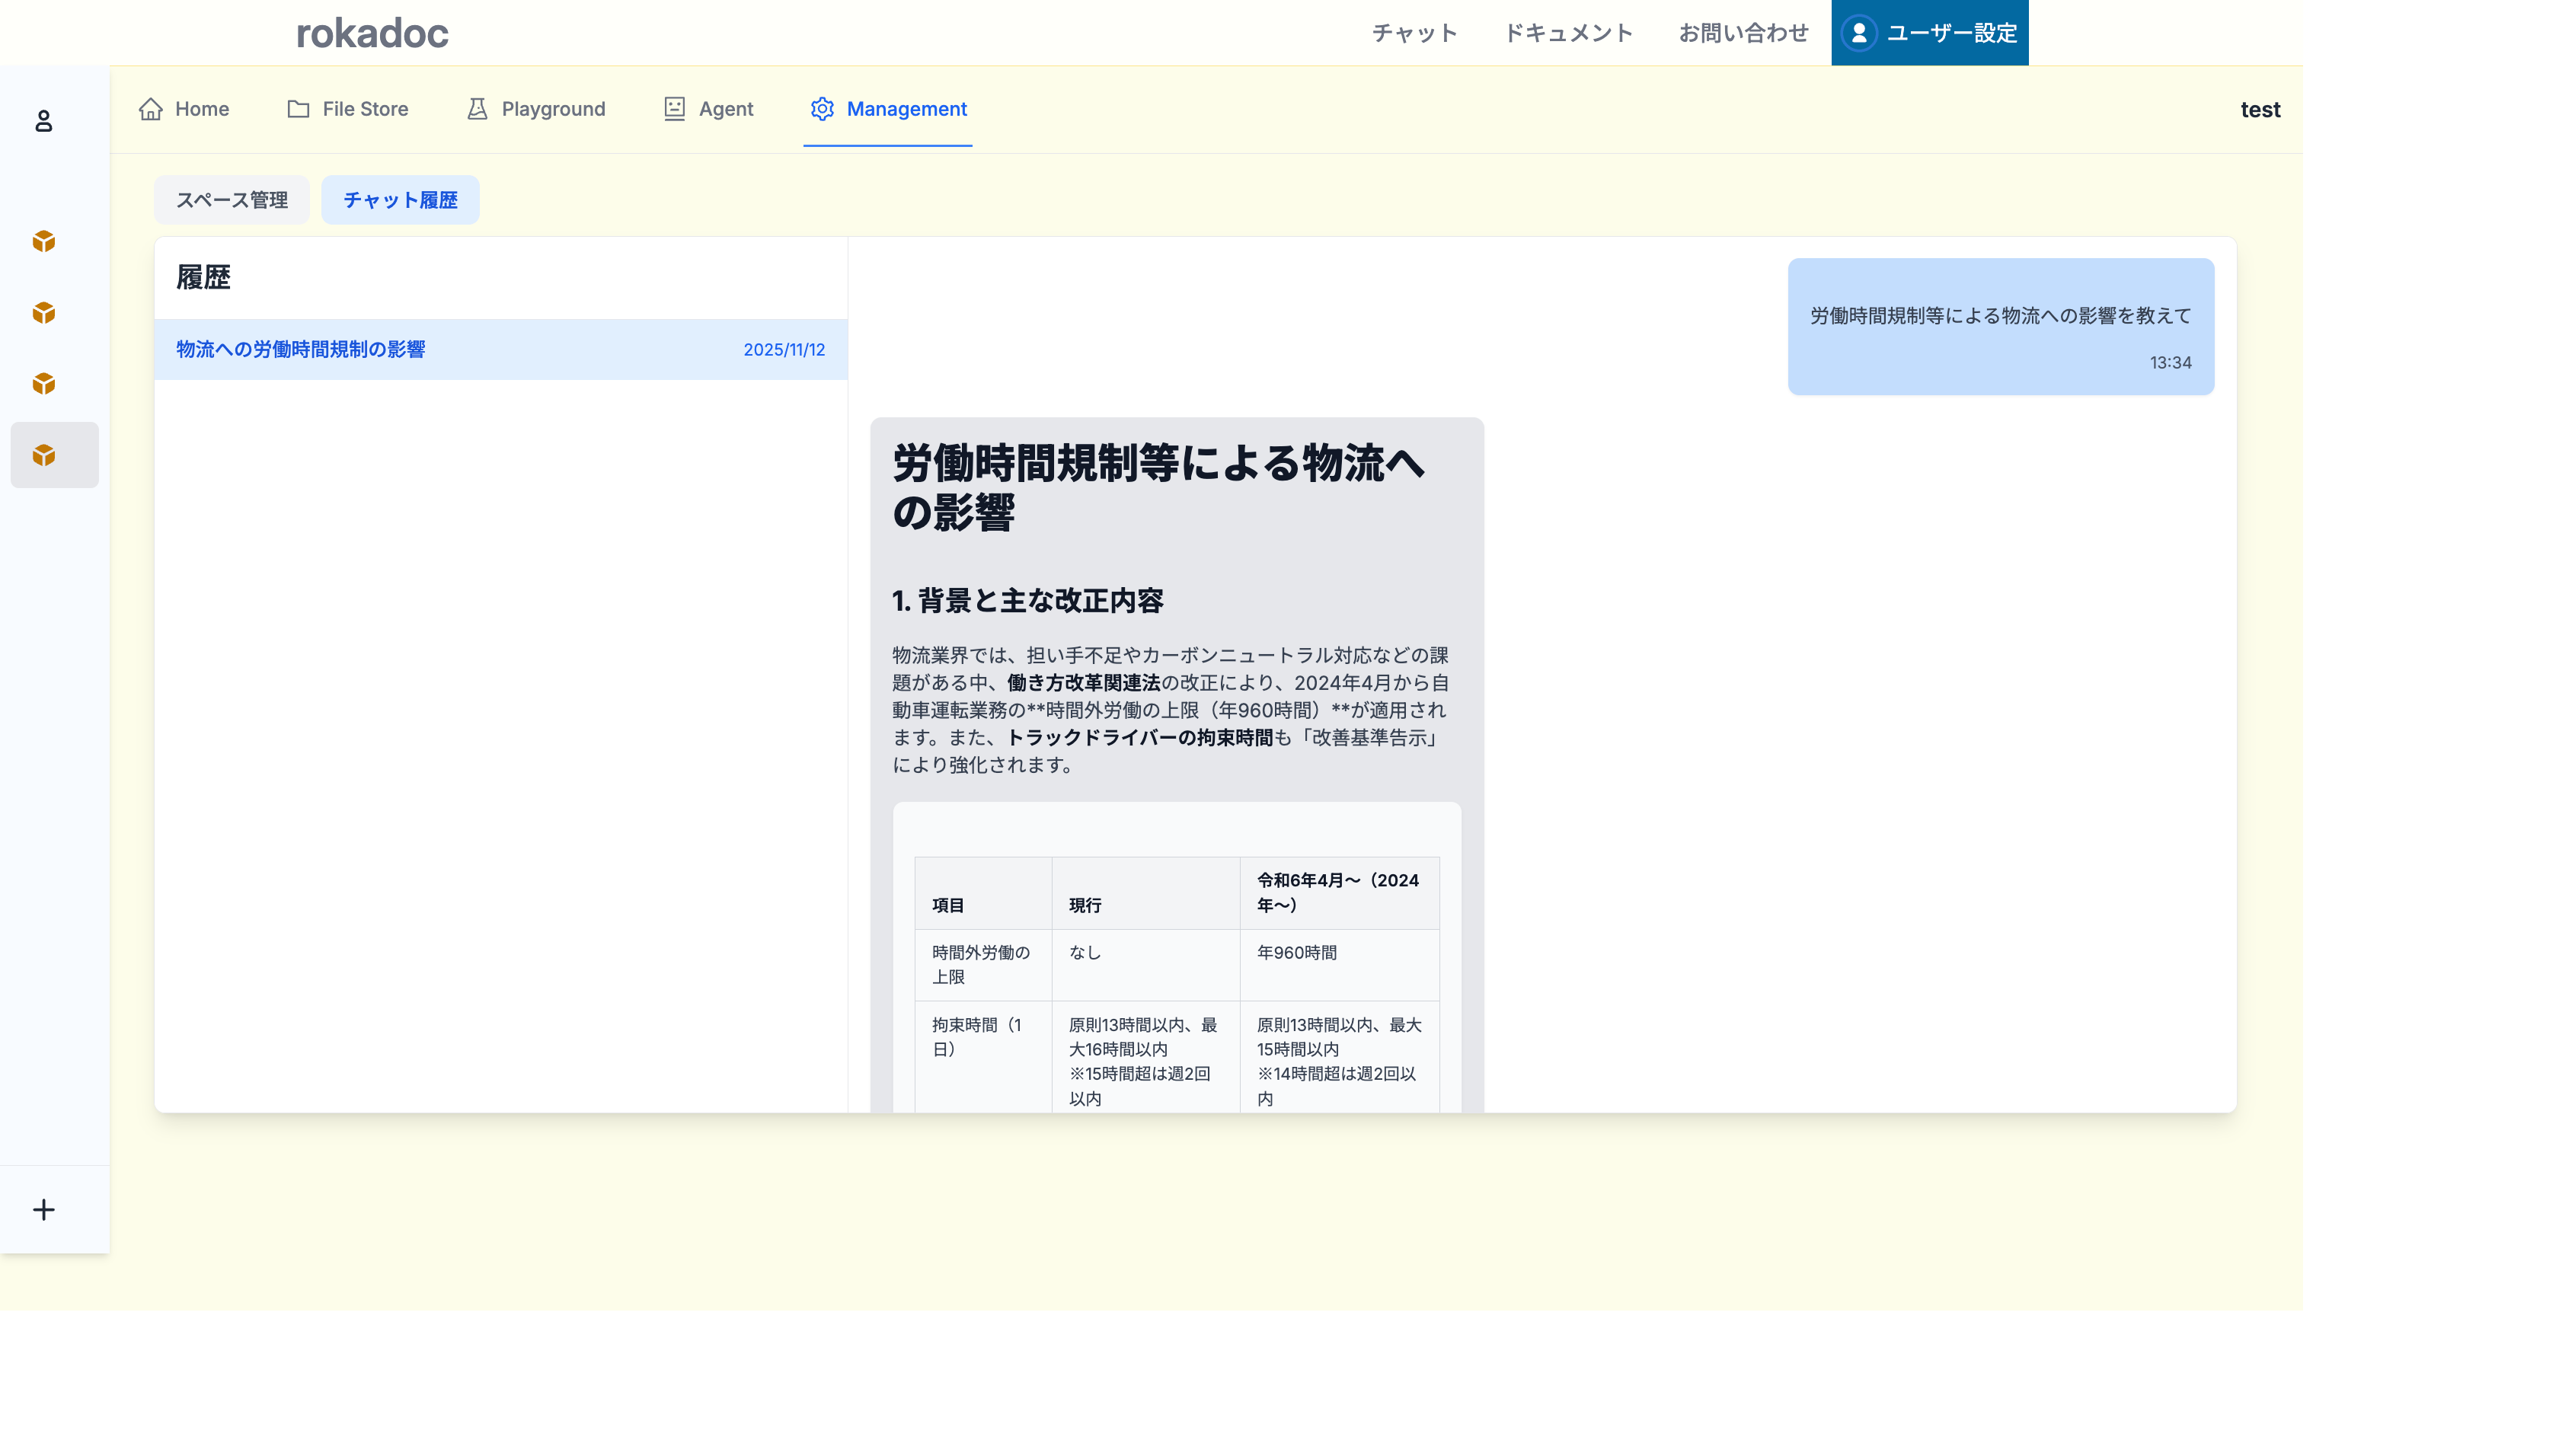Click the Agent robot icon

675,109
